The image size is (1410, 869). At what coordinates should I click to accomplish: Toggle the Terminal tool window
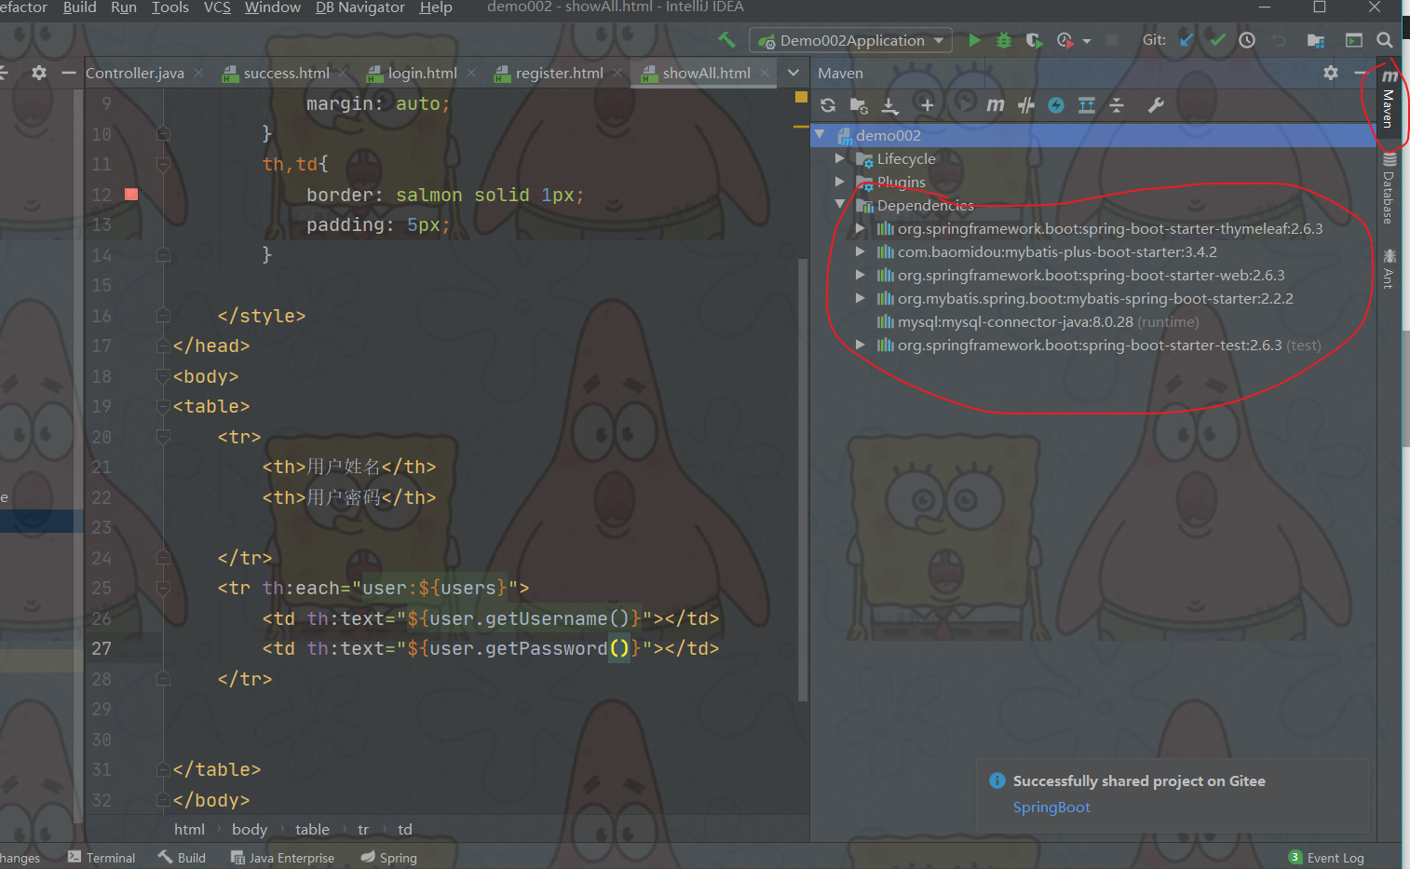click(x=102, y=858)
